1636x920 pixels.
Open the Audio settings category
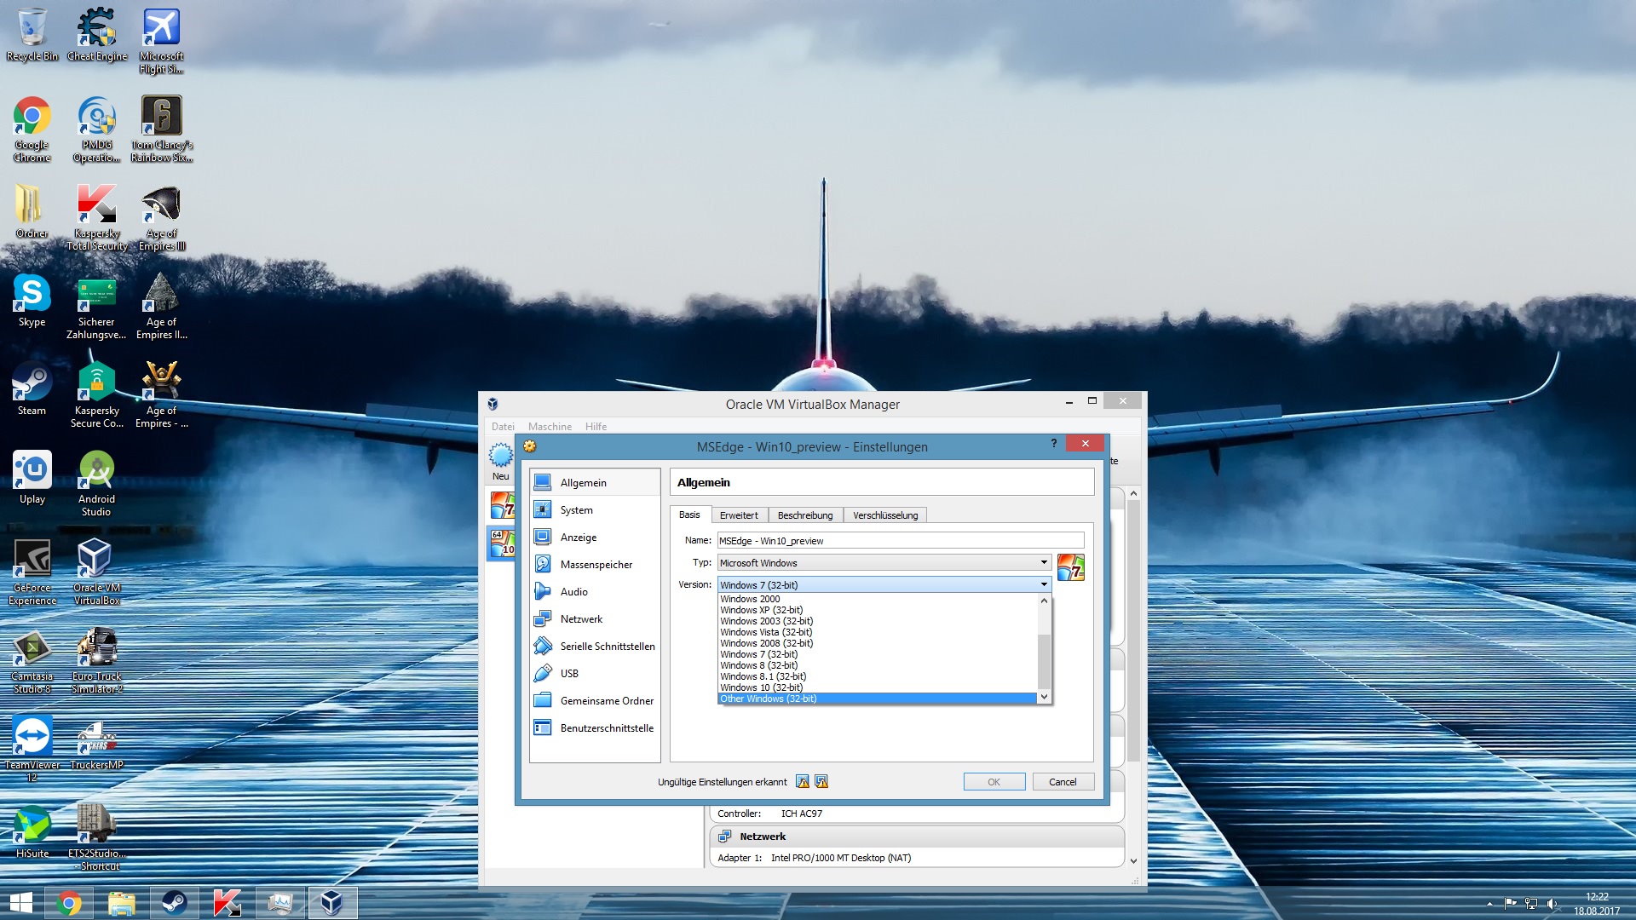573,592
